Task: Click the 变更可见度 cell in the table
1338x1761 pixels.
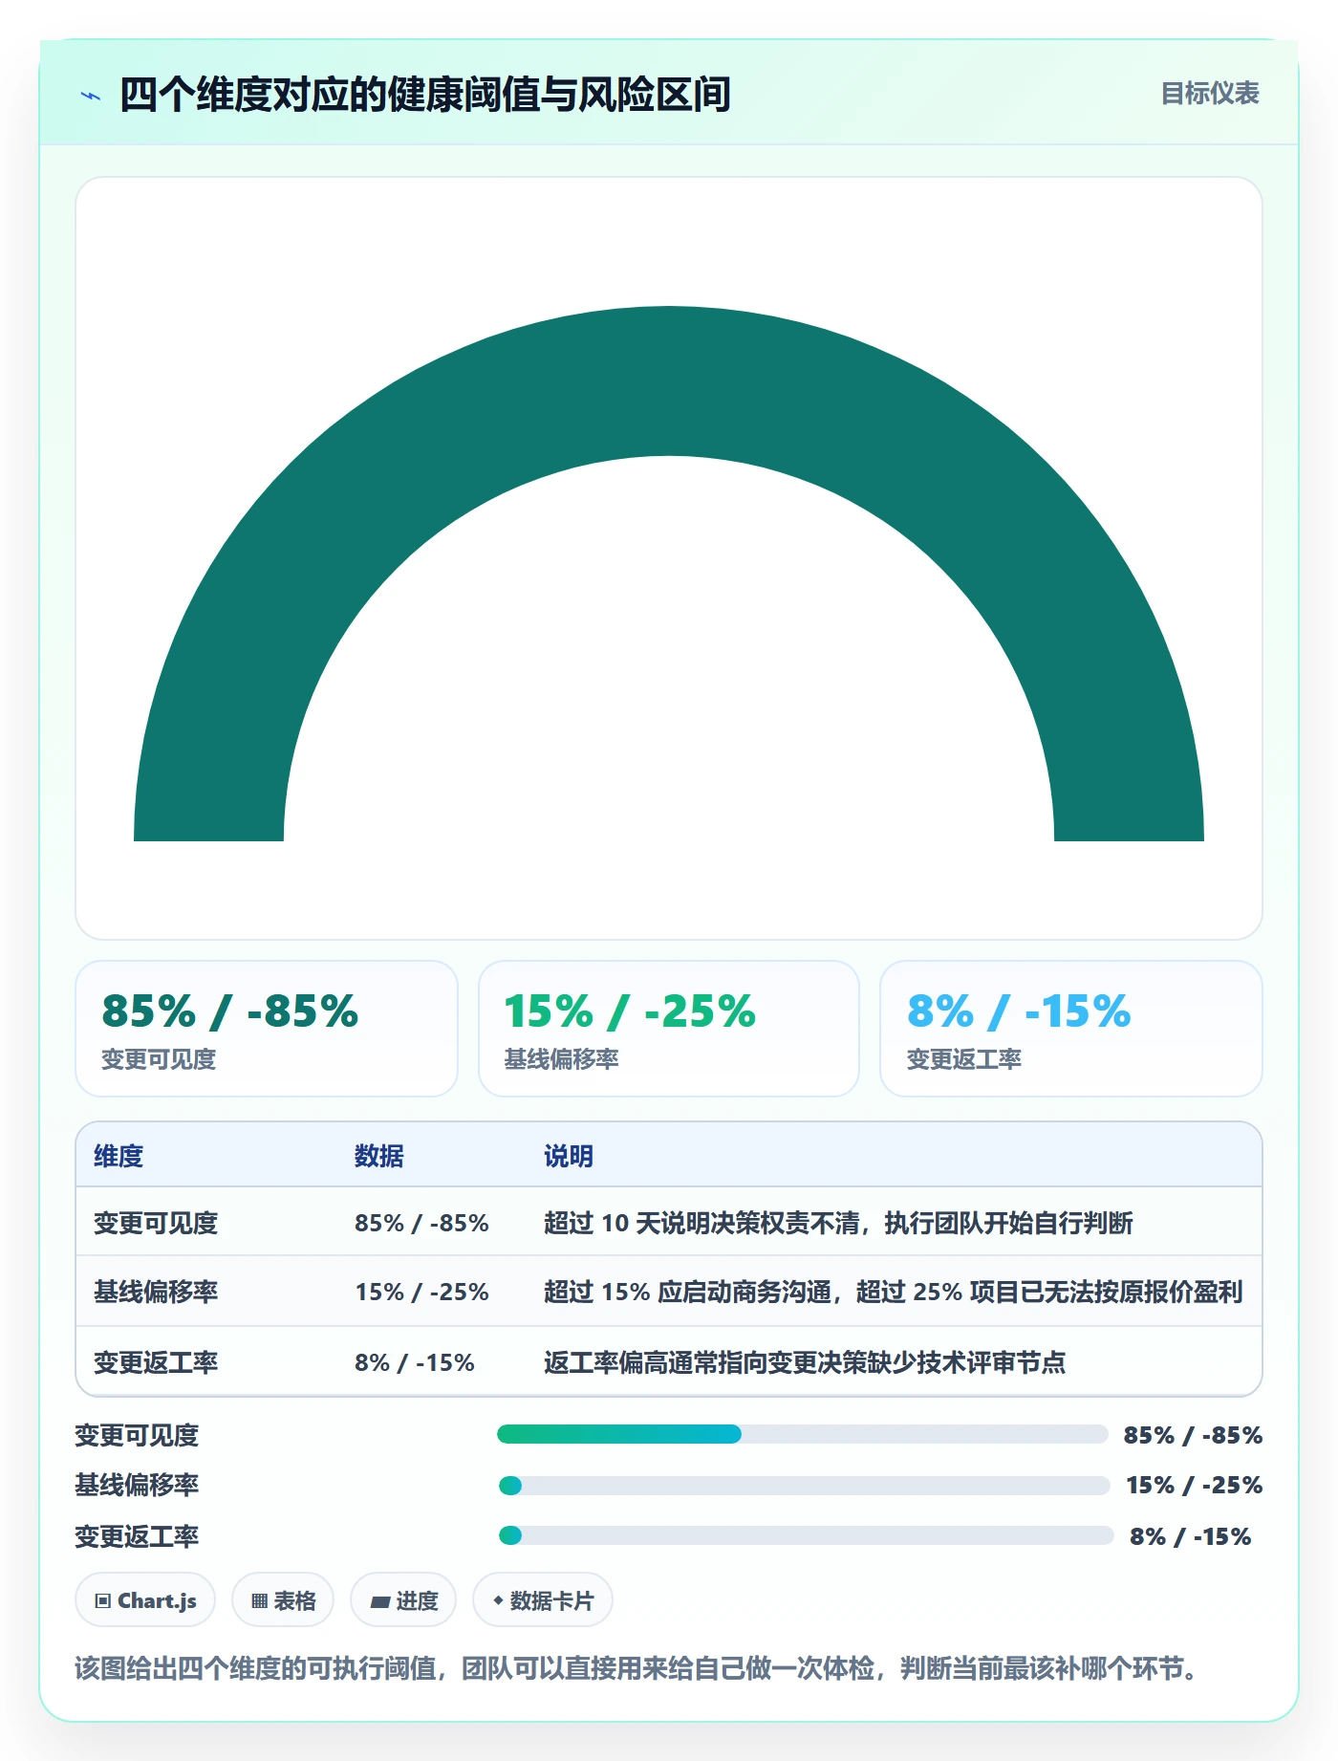Action: coord(156,1223)
